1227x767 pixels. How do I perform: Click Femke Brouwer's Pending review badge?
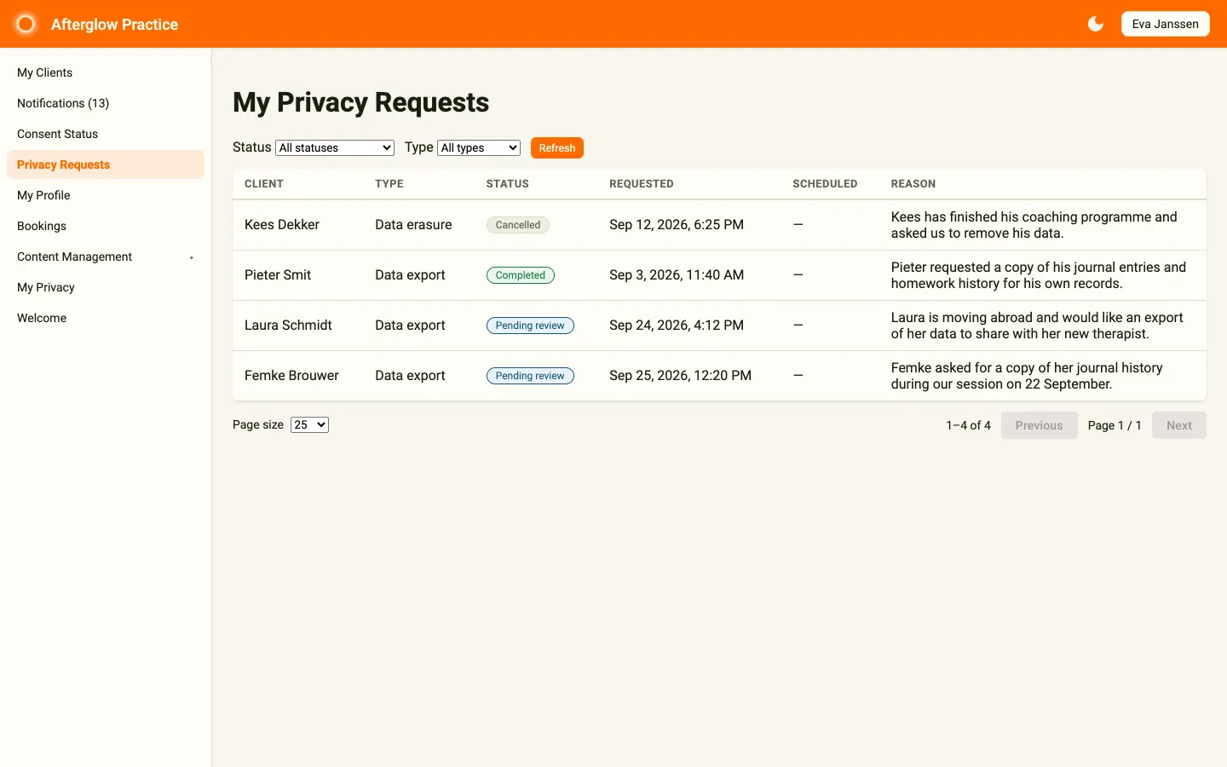(530, 376)
